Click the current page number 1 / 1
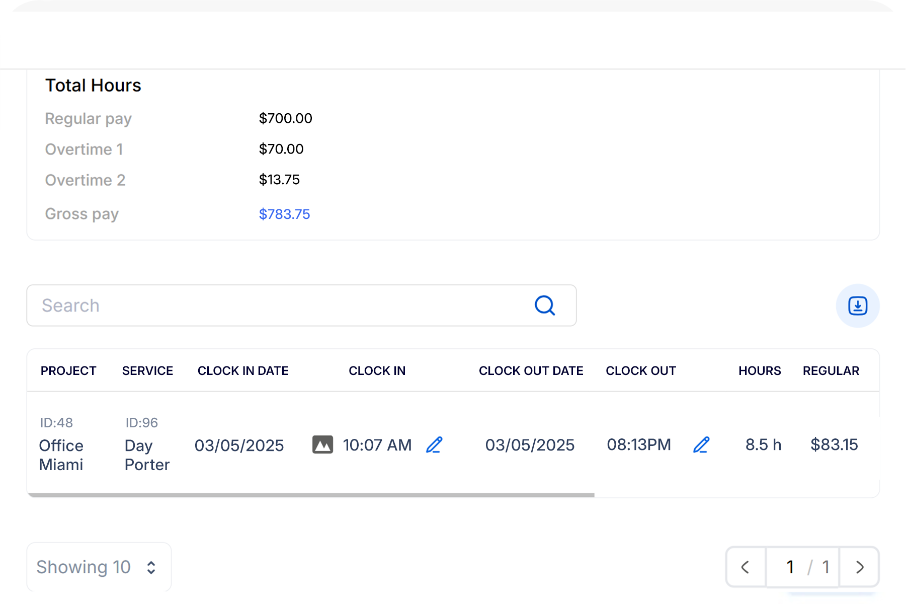The height and width of the screenshot is (604, 906). click(x=803, y=567)
